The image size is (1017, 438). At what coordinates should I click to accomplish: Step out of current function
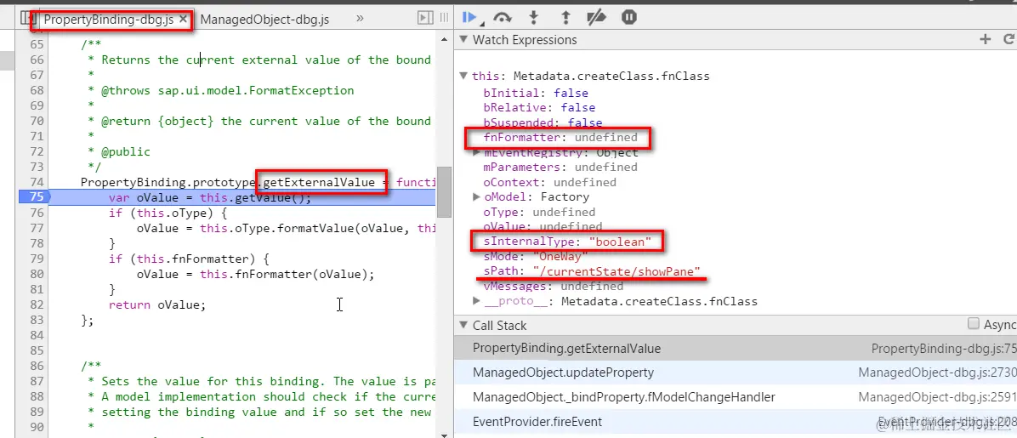click(565, 18)
